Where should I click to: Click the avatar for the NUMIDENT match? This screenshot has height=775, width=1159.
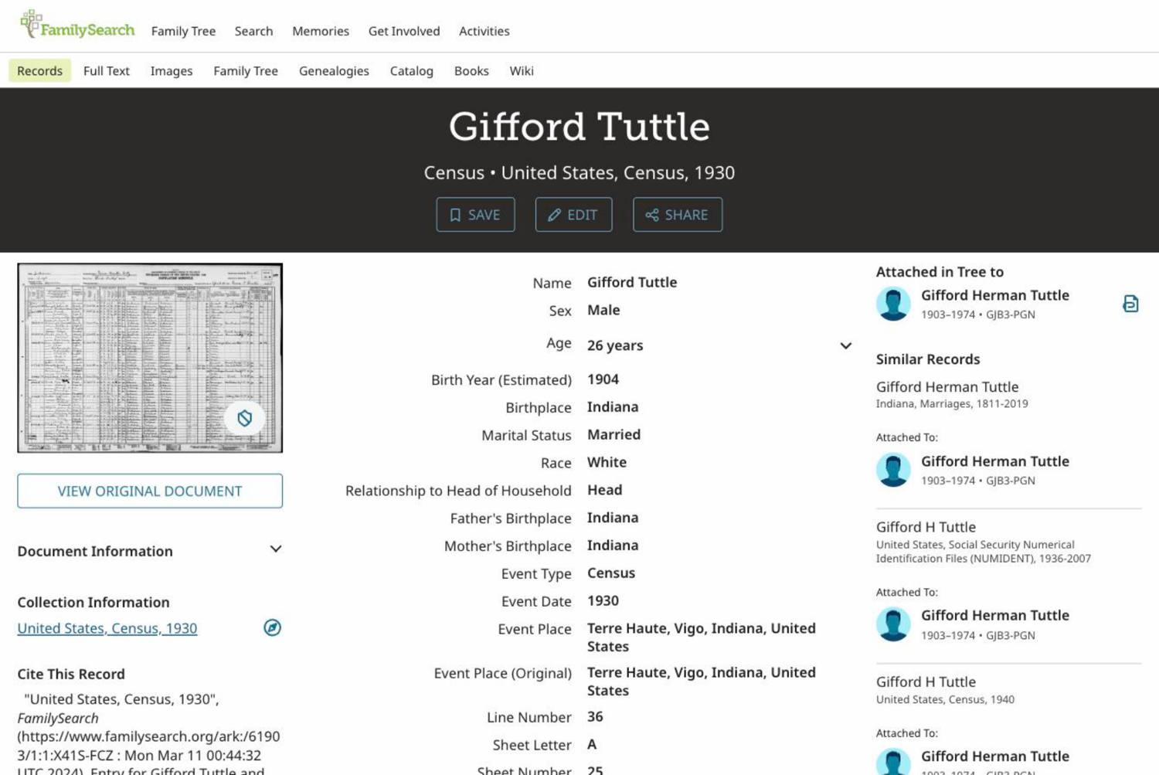[x=893, y=624]
